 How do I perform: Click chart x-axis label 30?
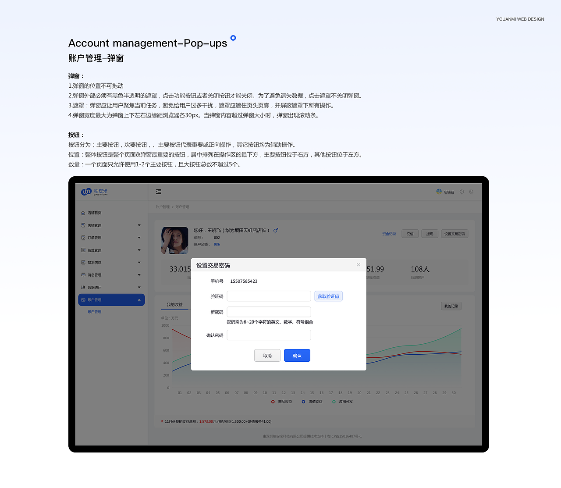(x=454, y=393)
